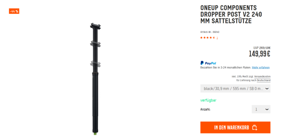Click the cart icon on the Warenkorb button

point(255,128)
